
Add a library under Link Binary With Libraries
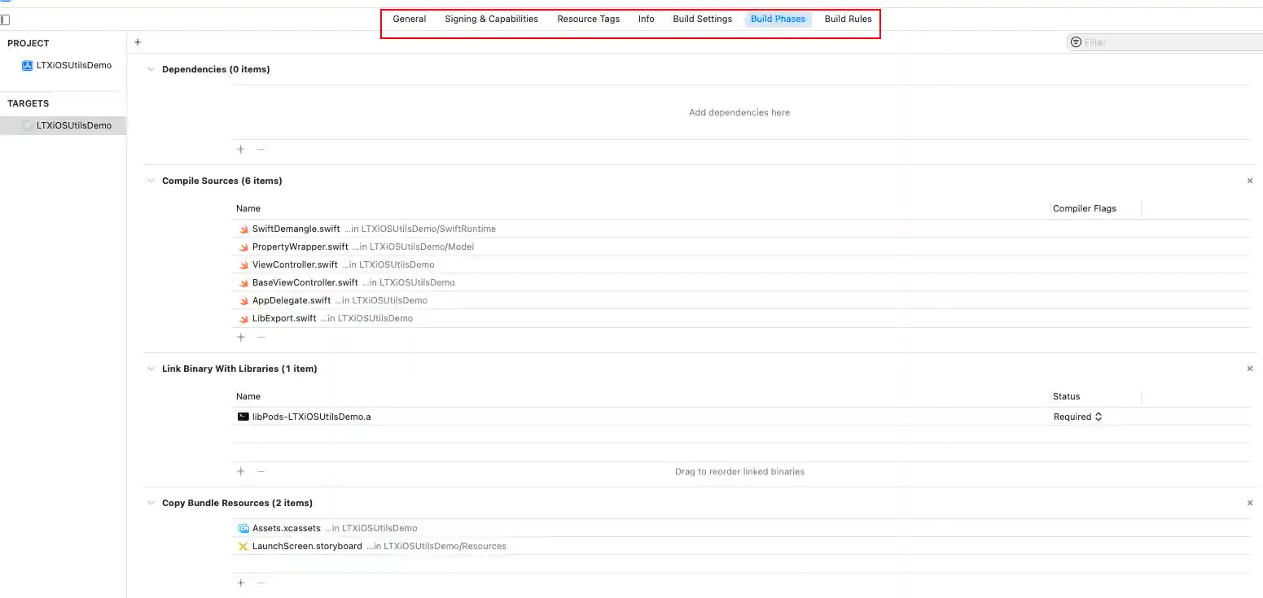pyautogui.click(x=240, y=471)
